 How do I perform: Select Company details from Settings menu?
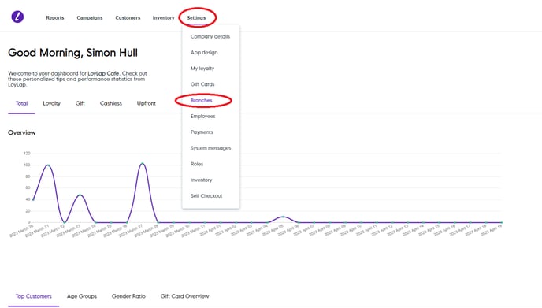point(210,36)
